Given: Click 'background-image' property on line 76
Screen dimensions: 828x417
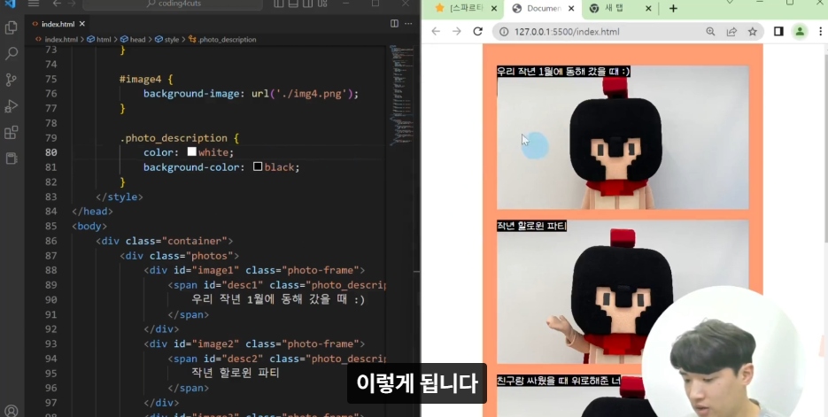Looking at the screenshot, I should [191, 94].
